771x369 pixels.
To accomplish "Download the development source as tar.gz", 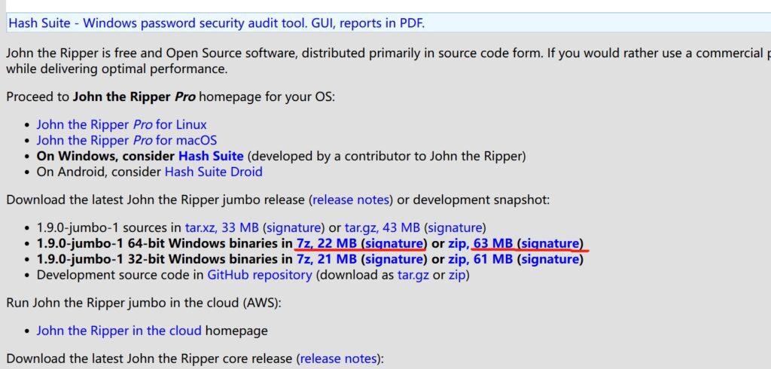I will [x=413, y=275].
